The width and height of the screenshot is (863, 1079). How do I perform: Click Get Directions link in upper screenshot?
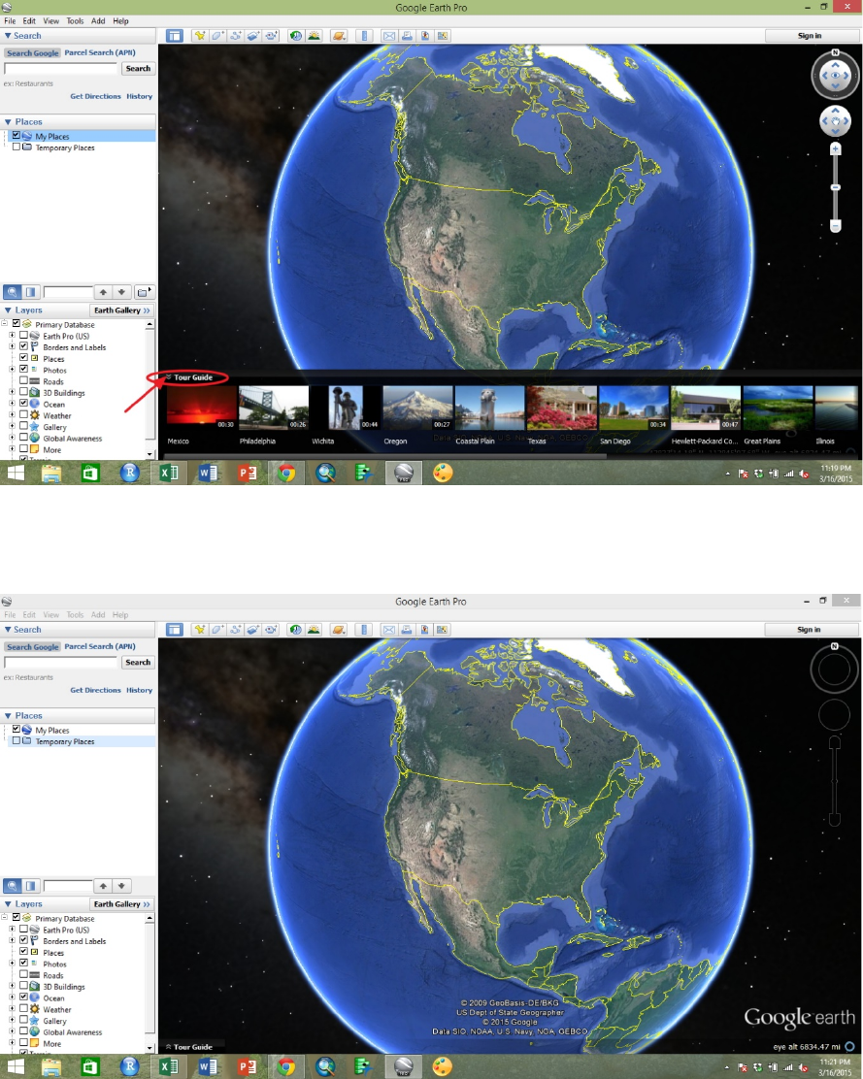point(96,96)
